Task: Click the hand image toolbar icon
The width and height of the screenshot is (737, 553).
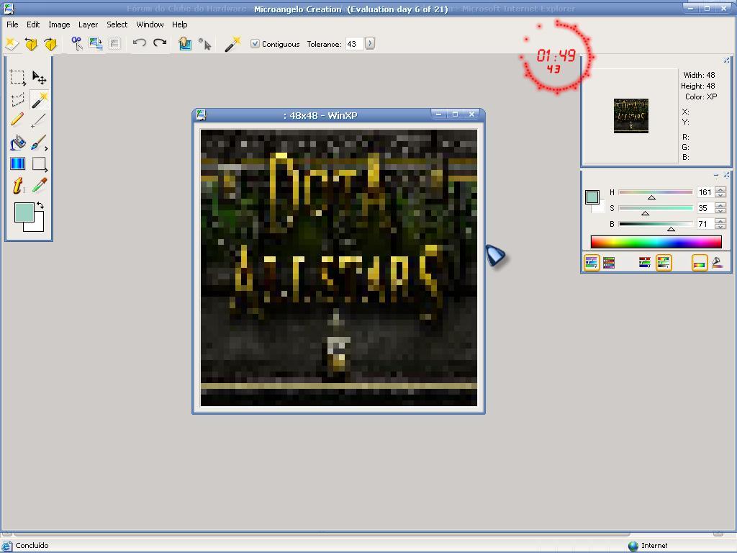Action: point(185,44)
